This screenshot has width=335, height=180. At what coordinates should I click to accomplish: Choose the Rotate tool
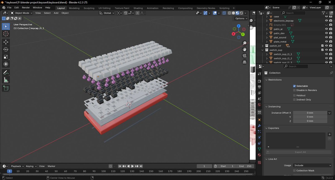coord(6,49)
